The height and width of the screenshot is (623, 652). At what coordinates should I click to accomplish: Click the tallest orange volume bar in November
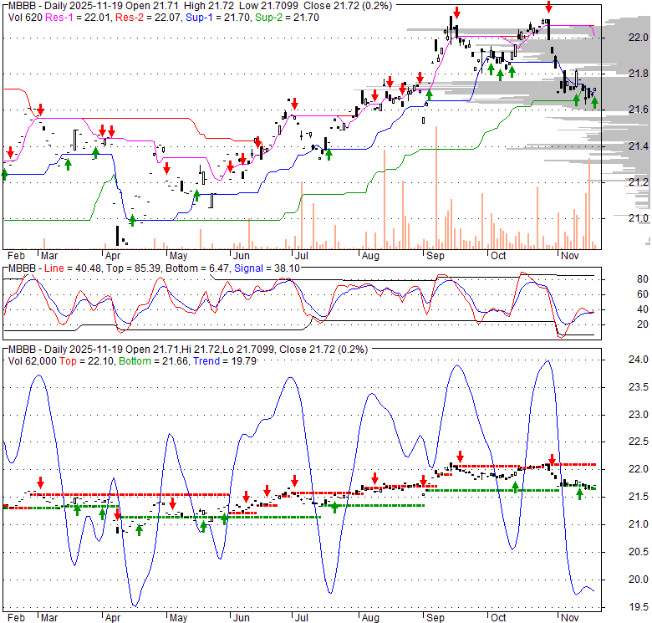coord(588,202)
